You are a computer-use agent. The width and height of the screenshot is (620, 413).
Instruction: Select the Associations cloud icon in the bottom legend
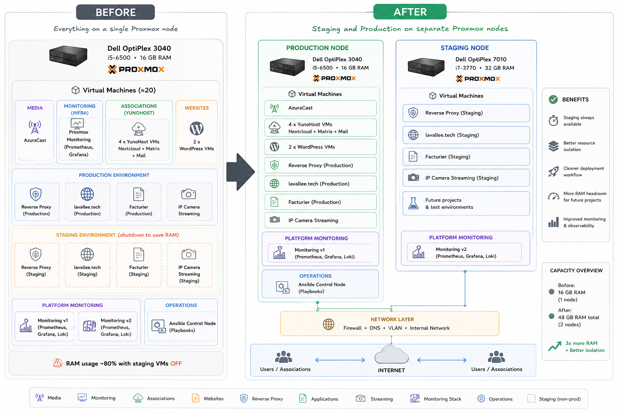point(138,398)
